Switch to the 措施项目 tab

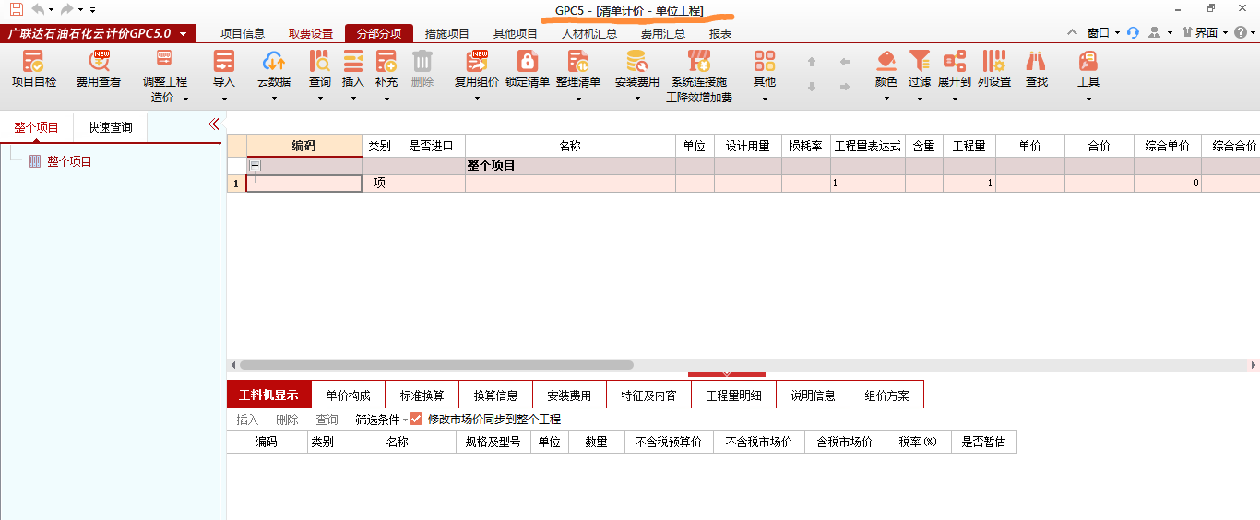(x=447, y=33)
